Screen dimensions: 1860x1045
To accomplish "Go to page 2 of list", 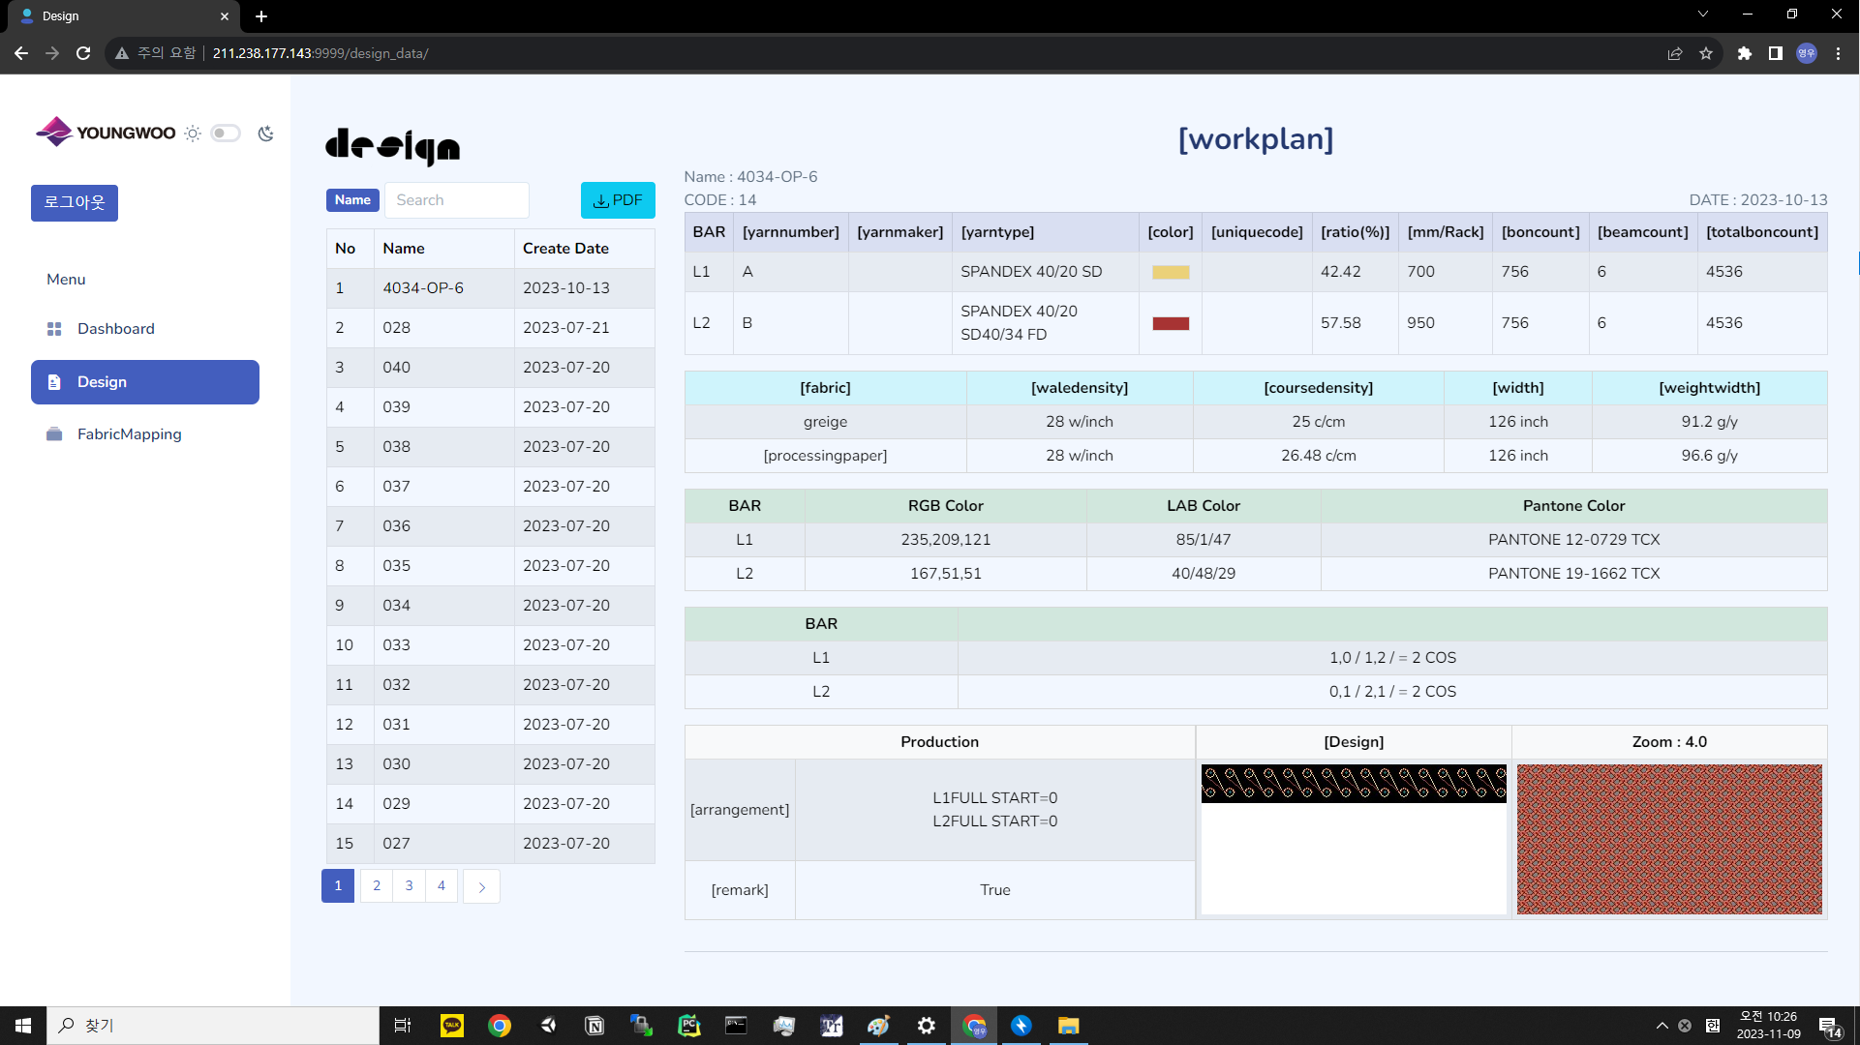I will [377, 886].
